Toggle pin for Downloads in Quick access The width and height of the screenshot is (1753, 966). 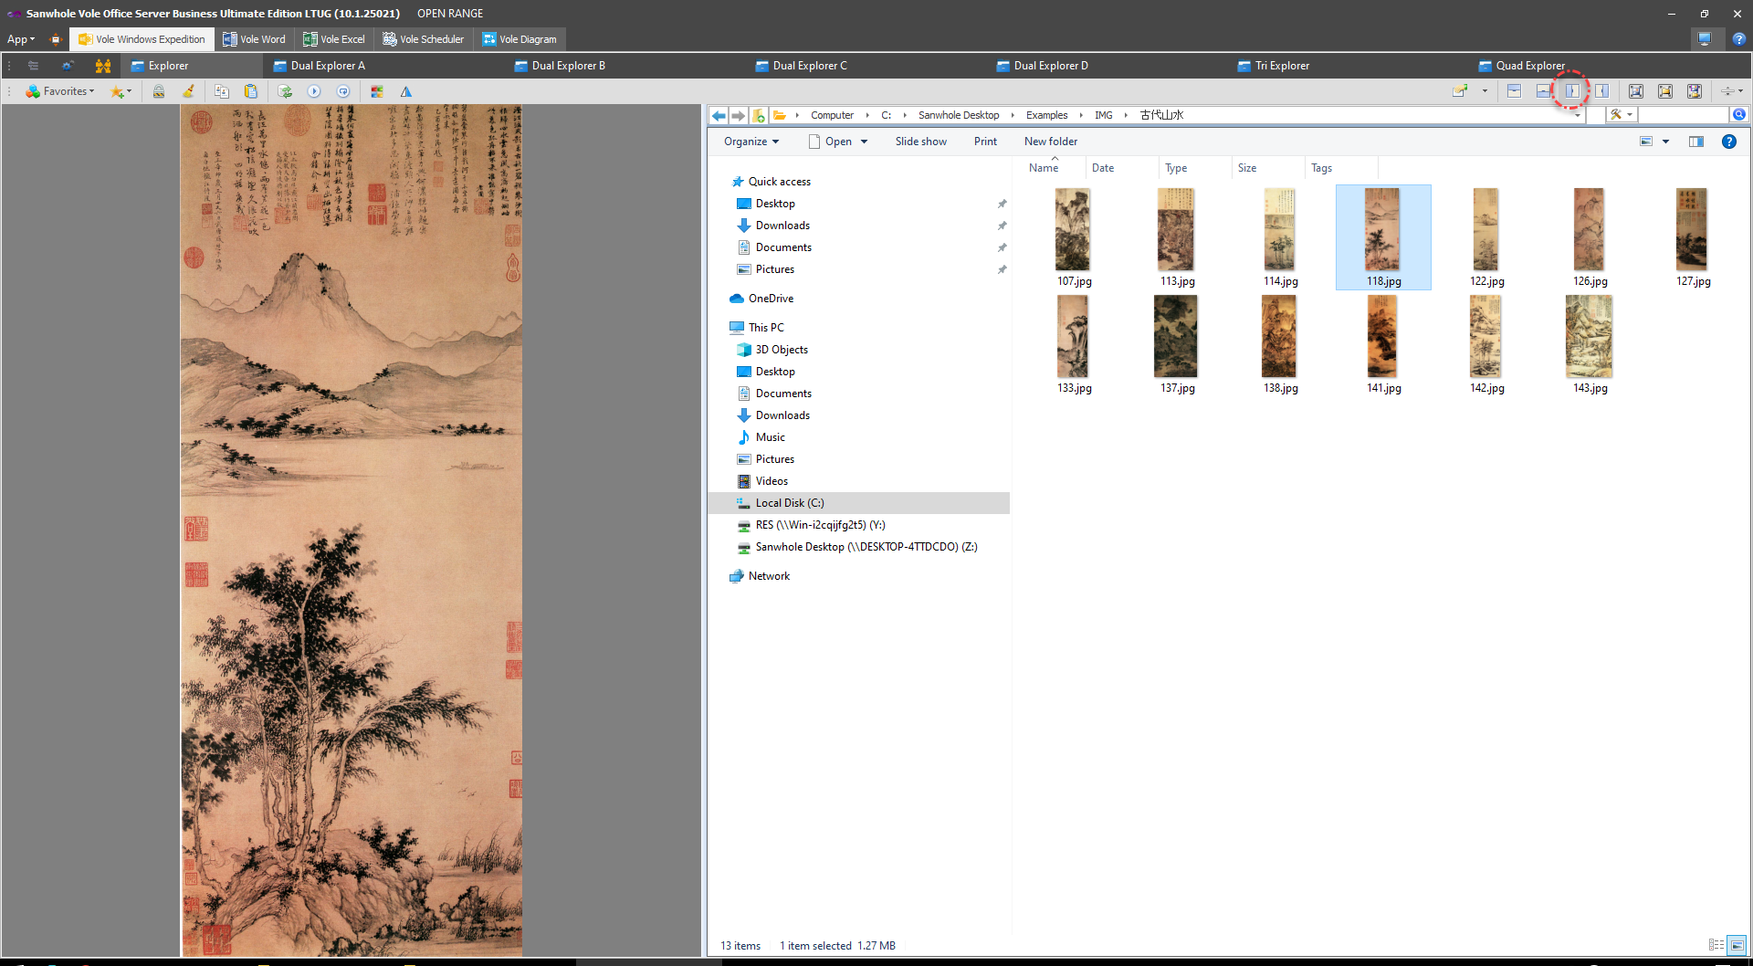(x=1002, y=226)
